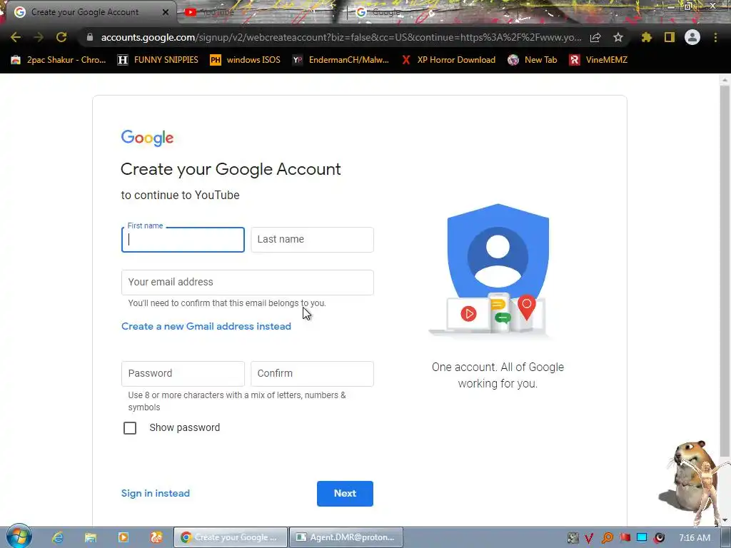Viewport: 731px width, 548px height.
Task: Click the network monitor tray icon
Action: pyautogui.click(x=642, y=538)
